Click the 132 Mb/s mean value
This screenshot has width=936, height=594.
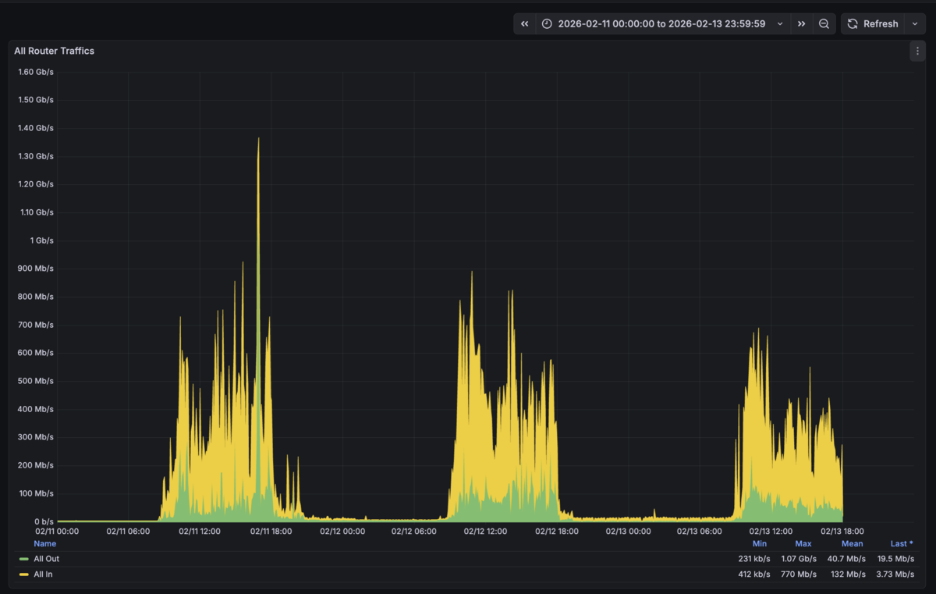click(x=849, y=574)
